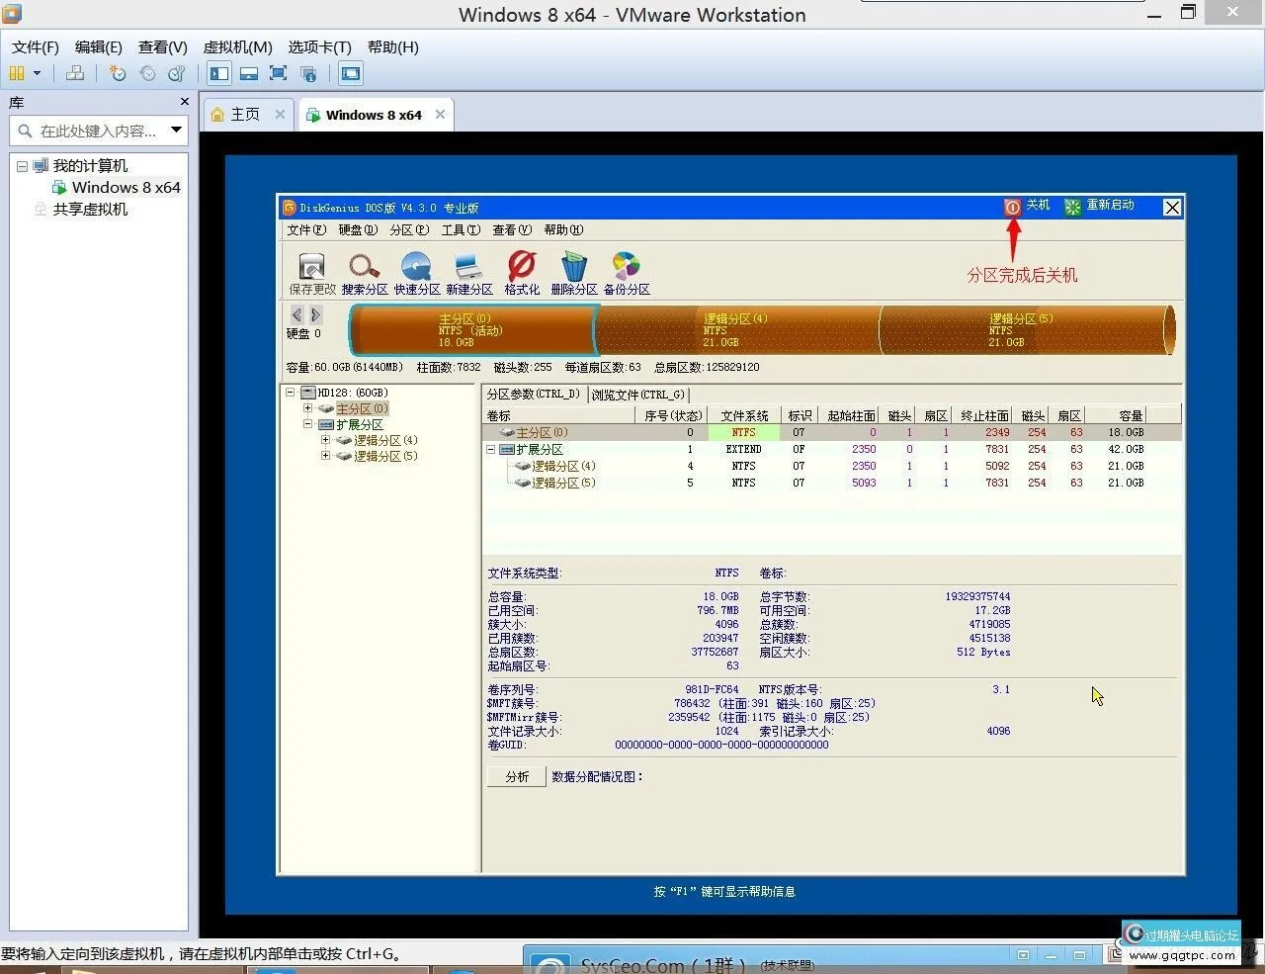Click the 分析 button
This screenshot has height=974, width=1265.
click(x=515, y=776)
